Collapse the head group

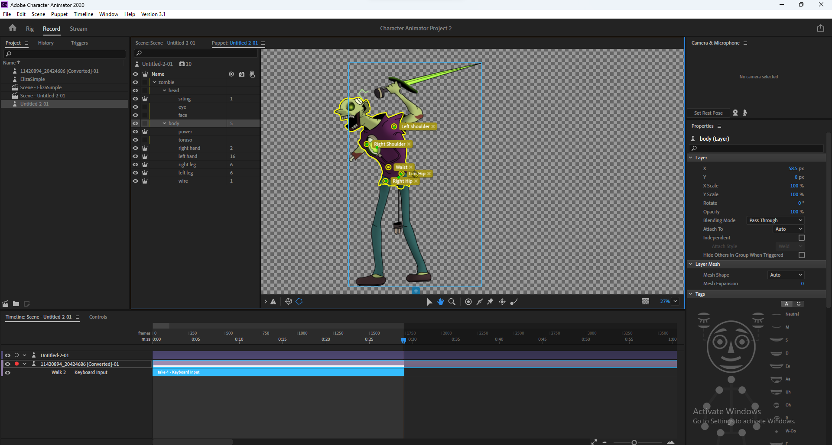pyautogui.click(x=165, y=90)
